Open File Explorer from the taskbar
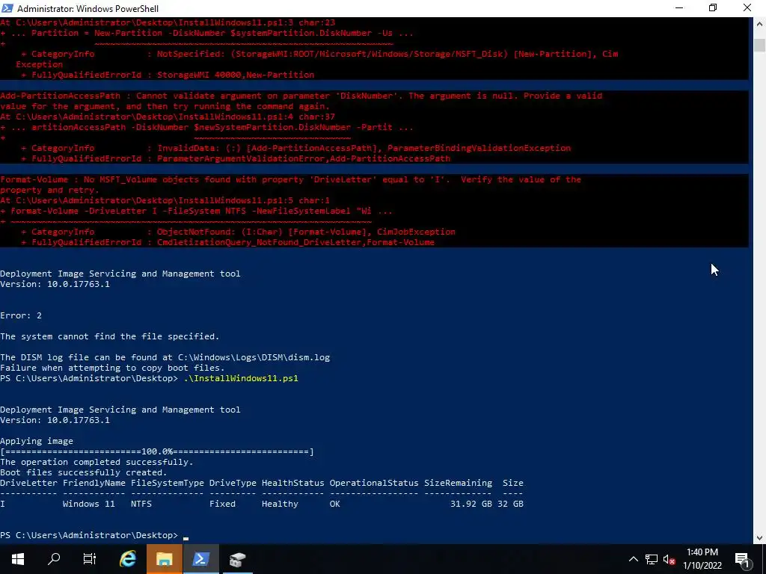The image size is (766, 574). click(165, 559)
